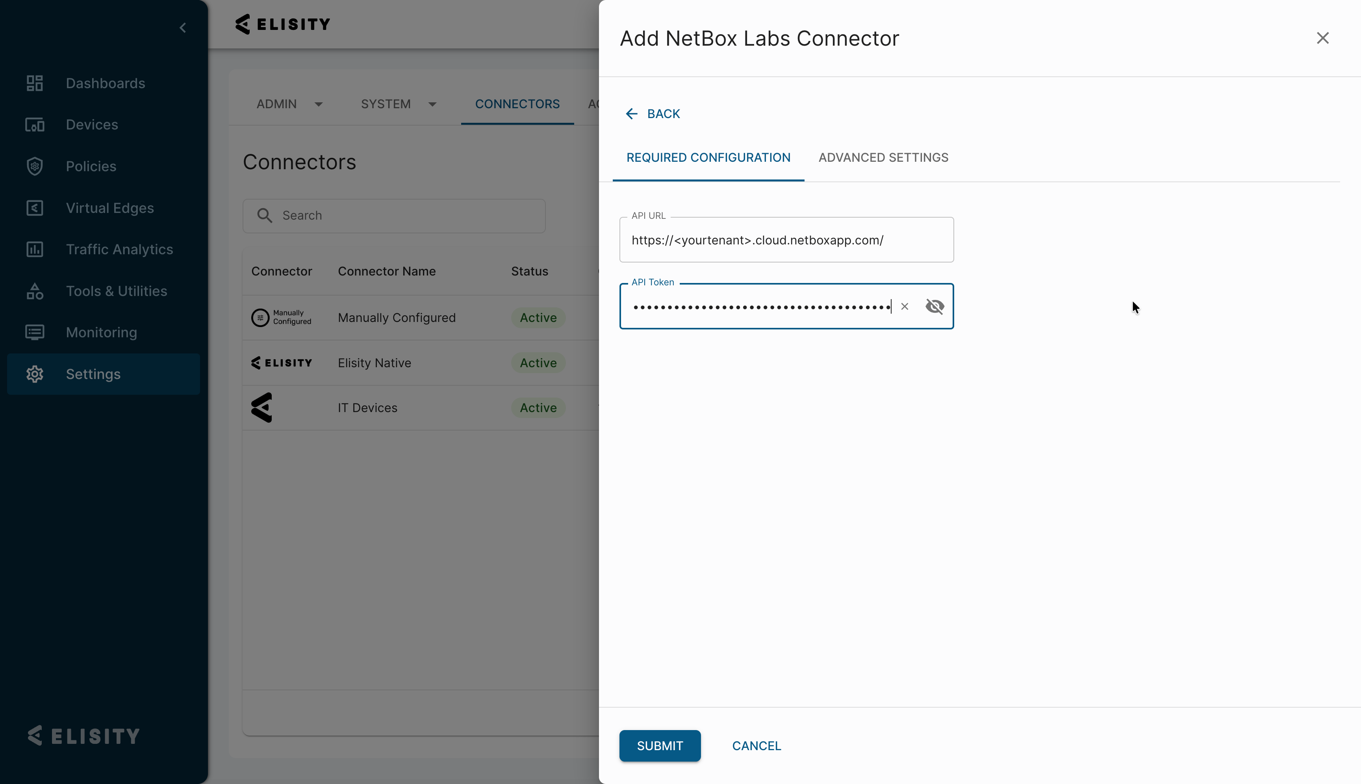This screenshot has width=1361, height=784.
Task: Click the Connector Name column header
Action: click(x=387, y=272)
